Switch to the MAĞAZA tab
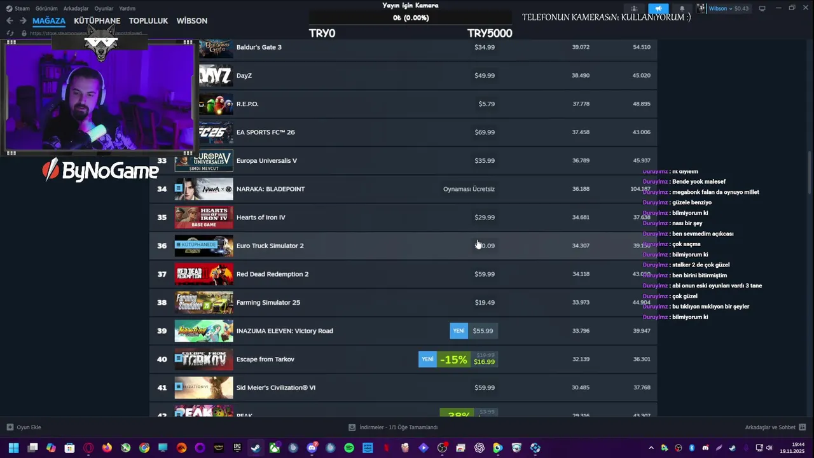The height and width of the screenshot is (458, 814). 49,21
